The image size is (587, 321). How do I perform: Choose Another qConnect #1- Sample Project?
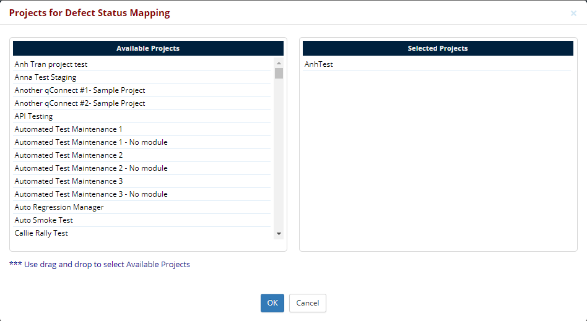click(80, 90)
